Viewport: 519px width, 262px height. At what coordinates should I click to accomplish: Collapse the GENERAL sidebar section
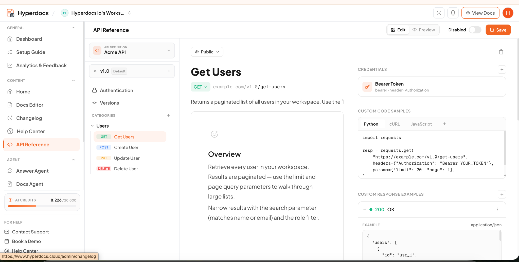point(74,28)
